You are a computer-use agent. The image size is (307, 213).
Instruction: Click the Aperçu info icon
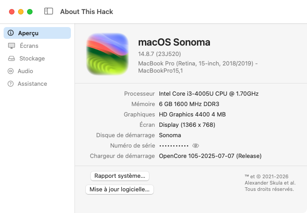click(x=10, y=33)
